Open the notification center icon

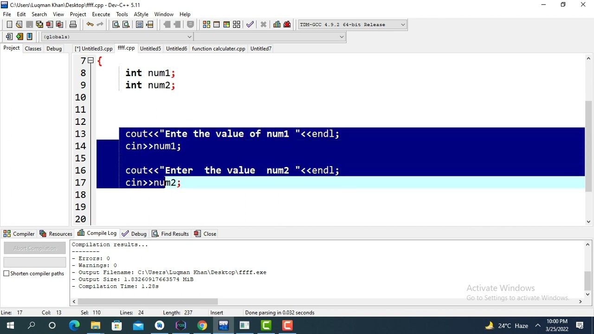tap(580, 326)
